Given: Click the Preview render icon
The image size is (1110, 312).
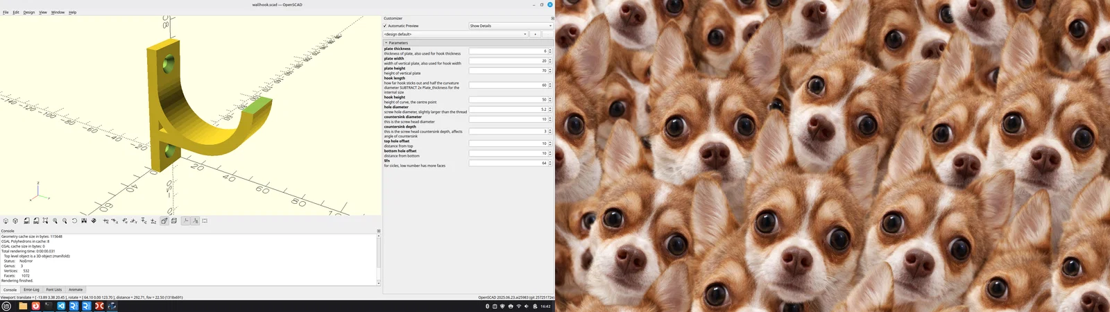Looking at the screenshot, I should [x=6, y=221].
